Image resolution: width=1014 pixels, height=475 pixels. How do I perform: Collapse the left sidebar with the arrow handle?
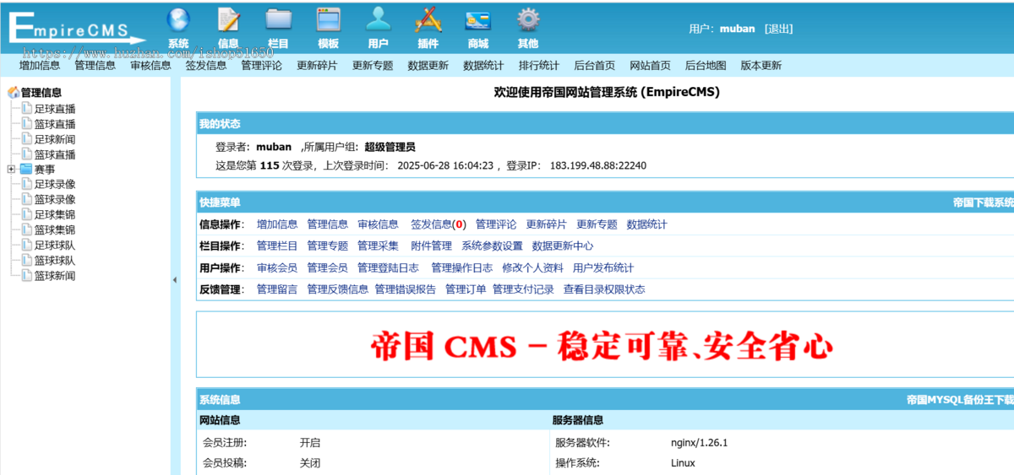[175, 280]
